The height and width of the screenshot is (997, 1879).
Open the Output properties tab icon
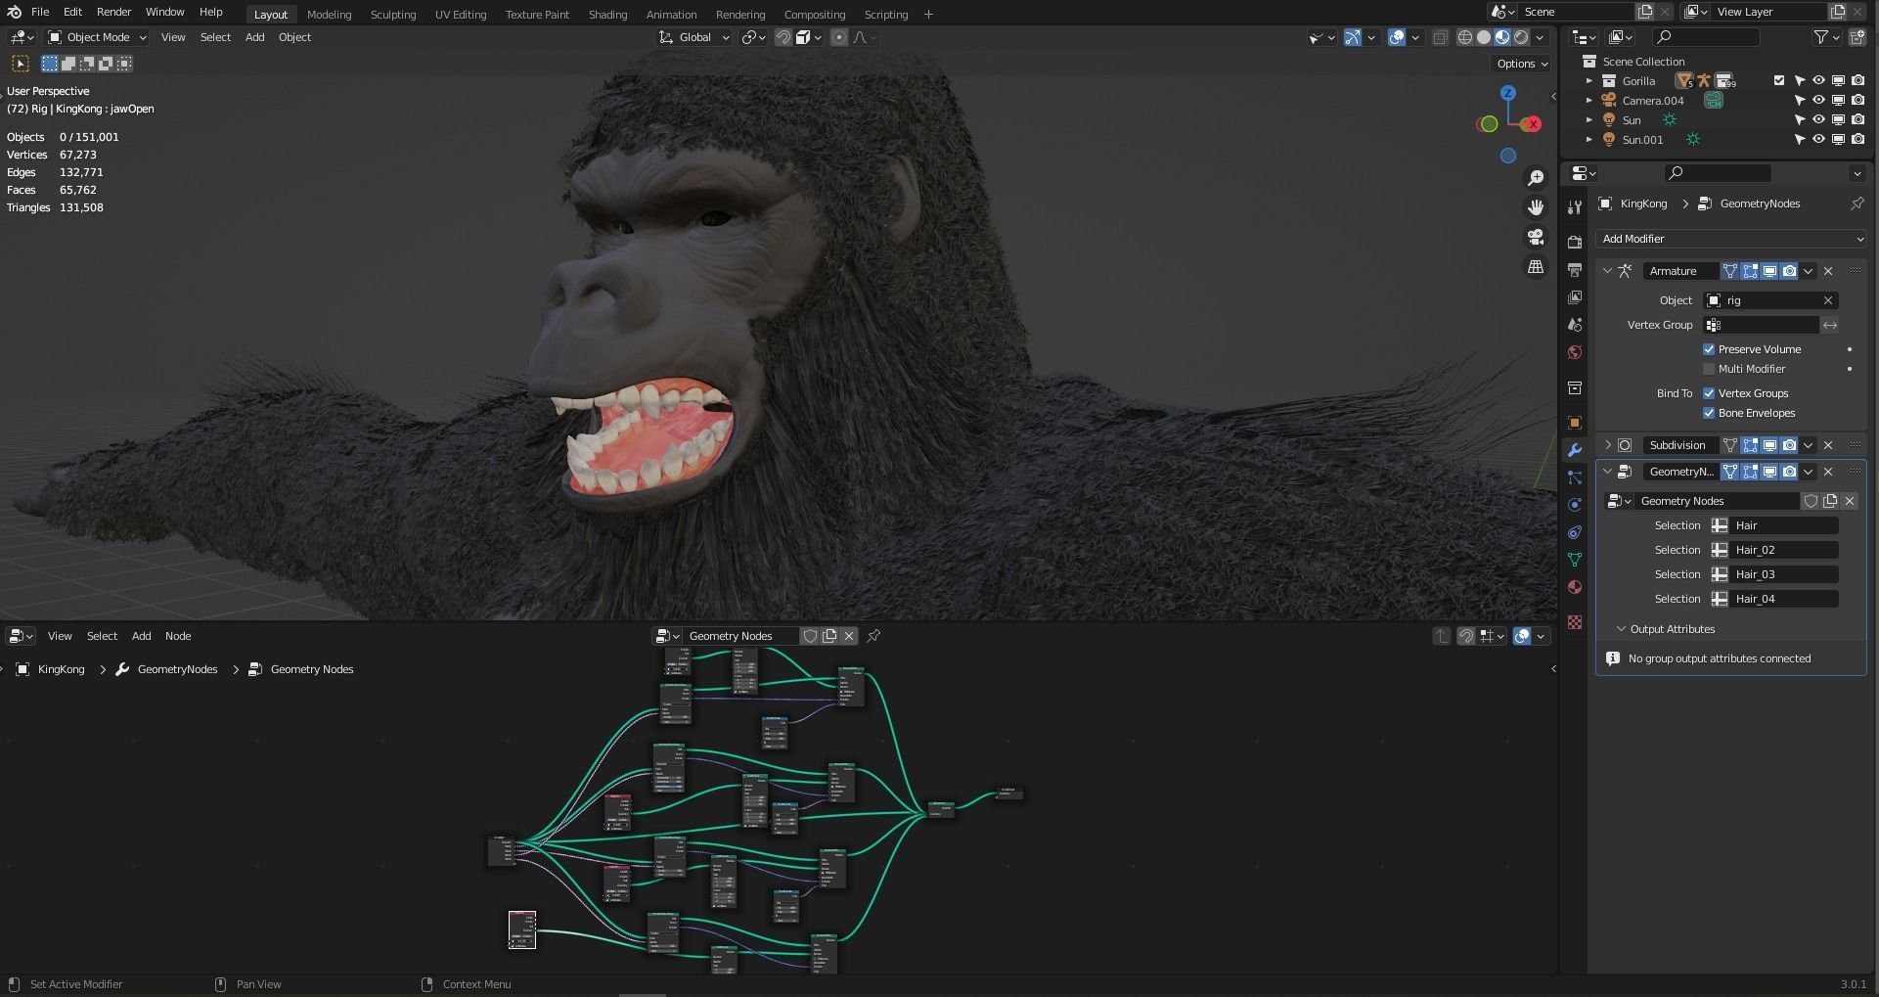(x=1575, y=269)
